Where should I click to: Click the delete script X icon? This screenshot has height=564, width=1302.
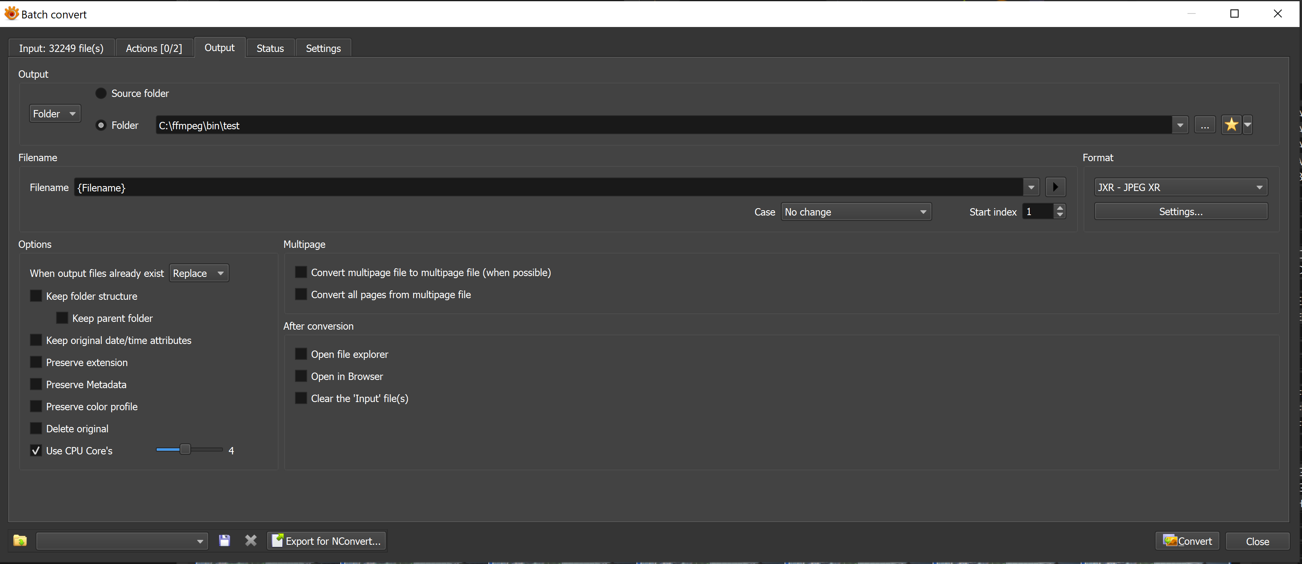point(251,541)
